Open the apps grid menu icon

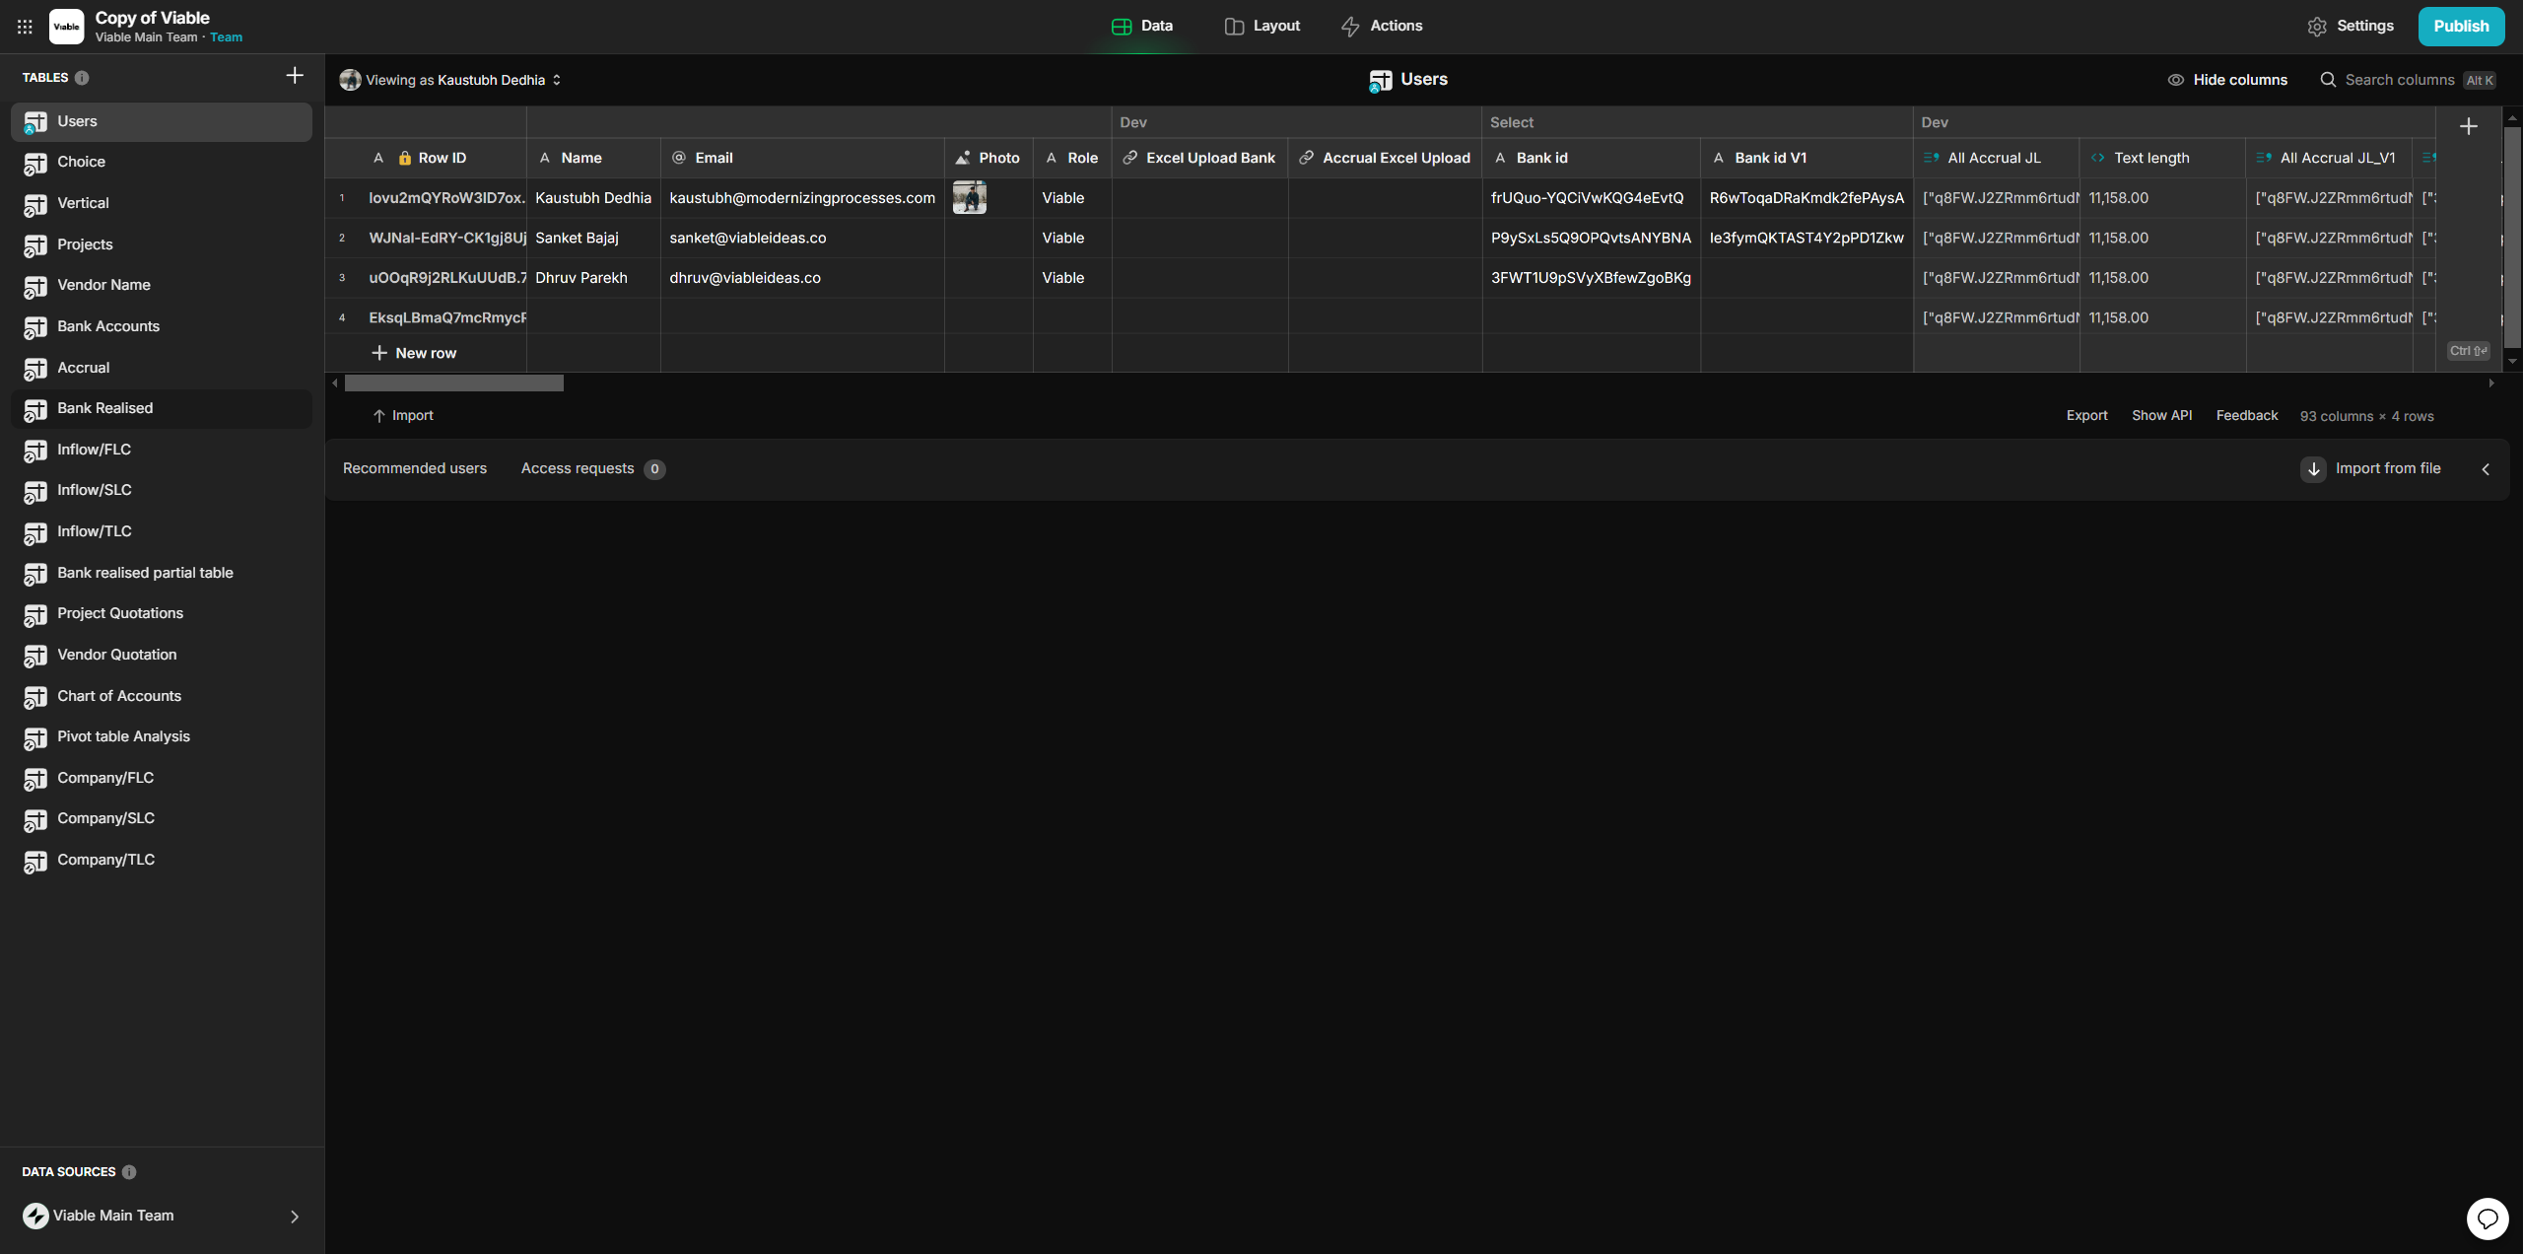click(25, 27)
